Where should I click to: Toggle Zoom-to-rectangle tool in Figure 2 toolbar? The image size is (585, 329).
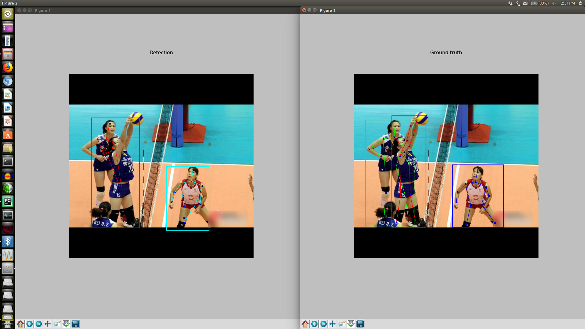[342, 324]
